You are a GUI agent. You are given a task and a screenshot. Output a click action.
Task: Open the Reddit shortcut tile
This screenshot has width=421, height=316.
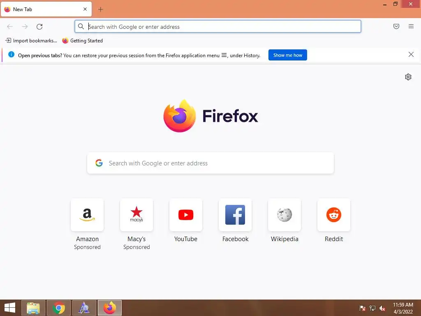click(x=334, y=215)
